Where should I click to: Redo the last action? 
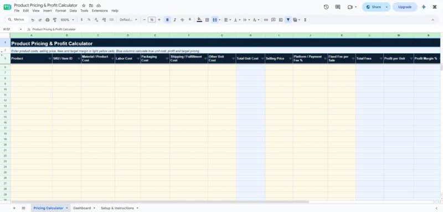tap(40, 20)
